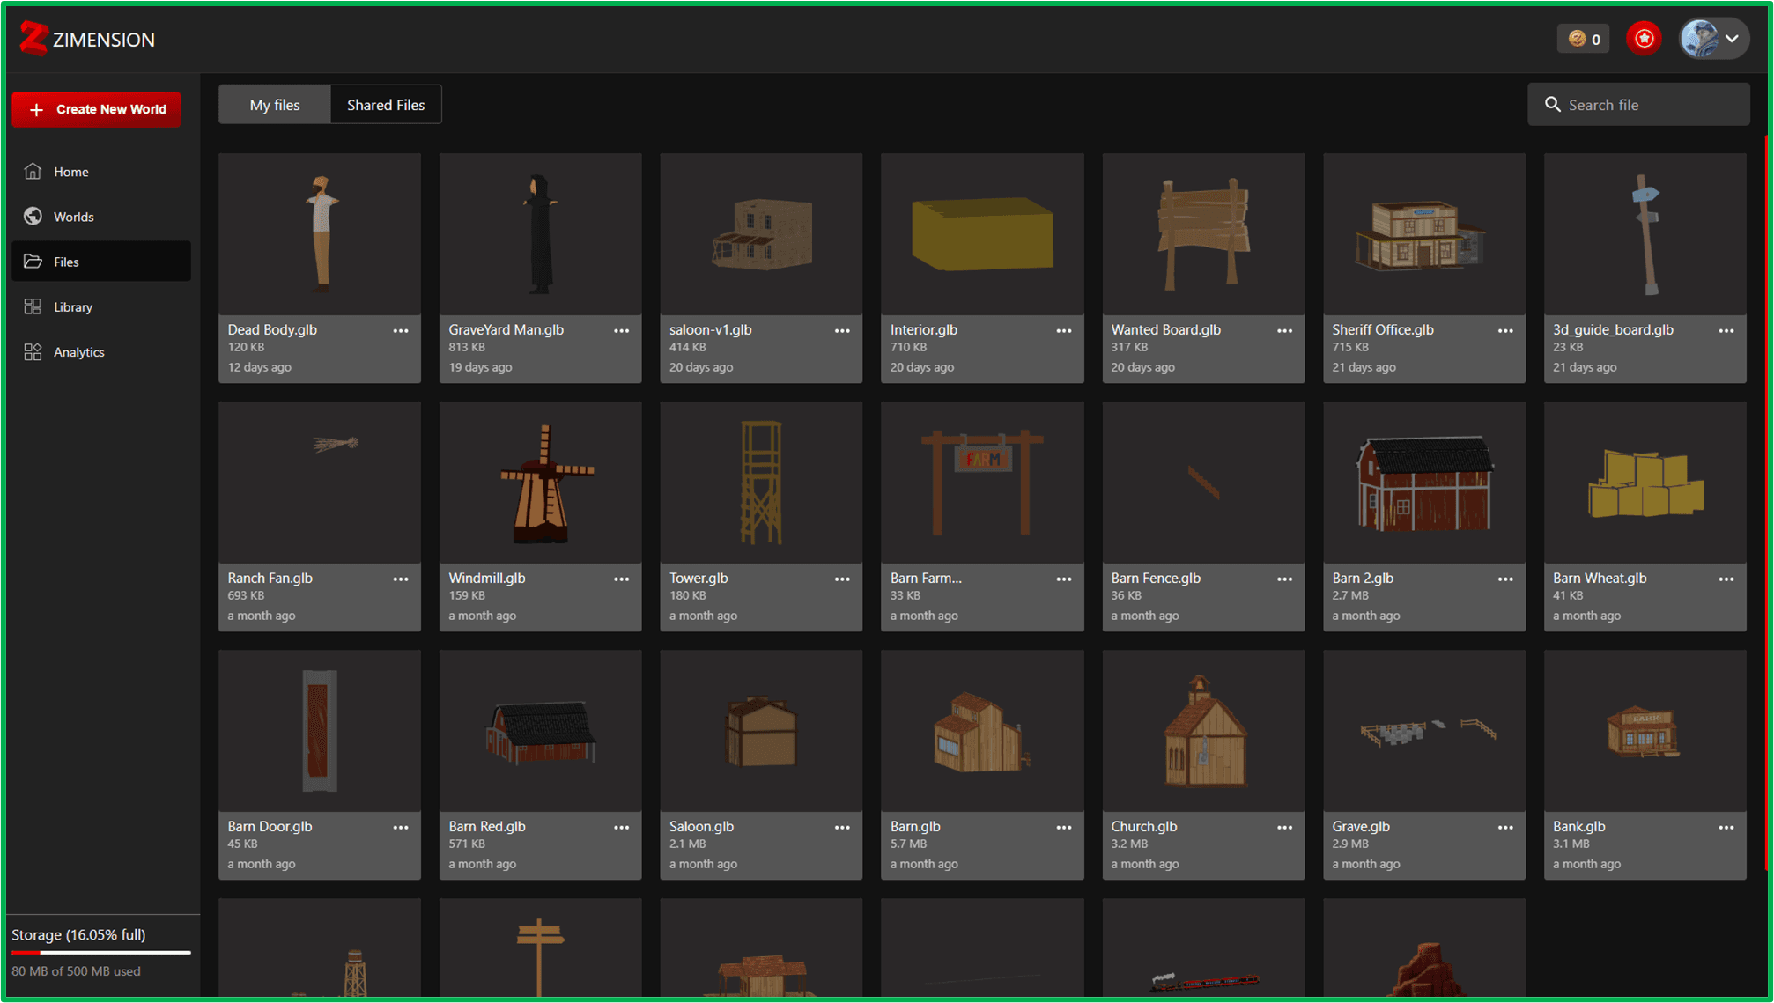Click the coin balance indicator

point(1584,39)
